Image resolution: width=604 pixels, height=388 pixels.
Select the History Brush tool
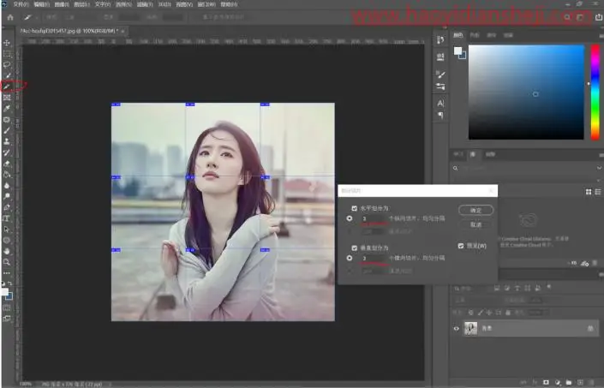[7, 152]
